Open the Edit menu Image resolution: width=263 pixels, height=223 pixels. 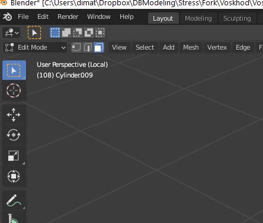click(x=43, y=17)
